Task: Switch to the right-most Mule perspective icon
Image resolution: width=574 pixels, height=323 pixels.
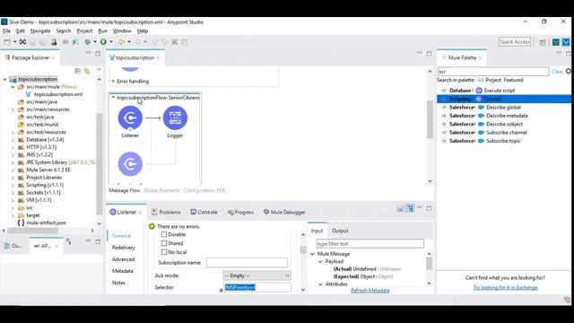Action: [566, 42]
